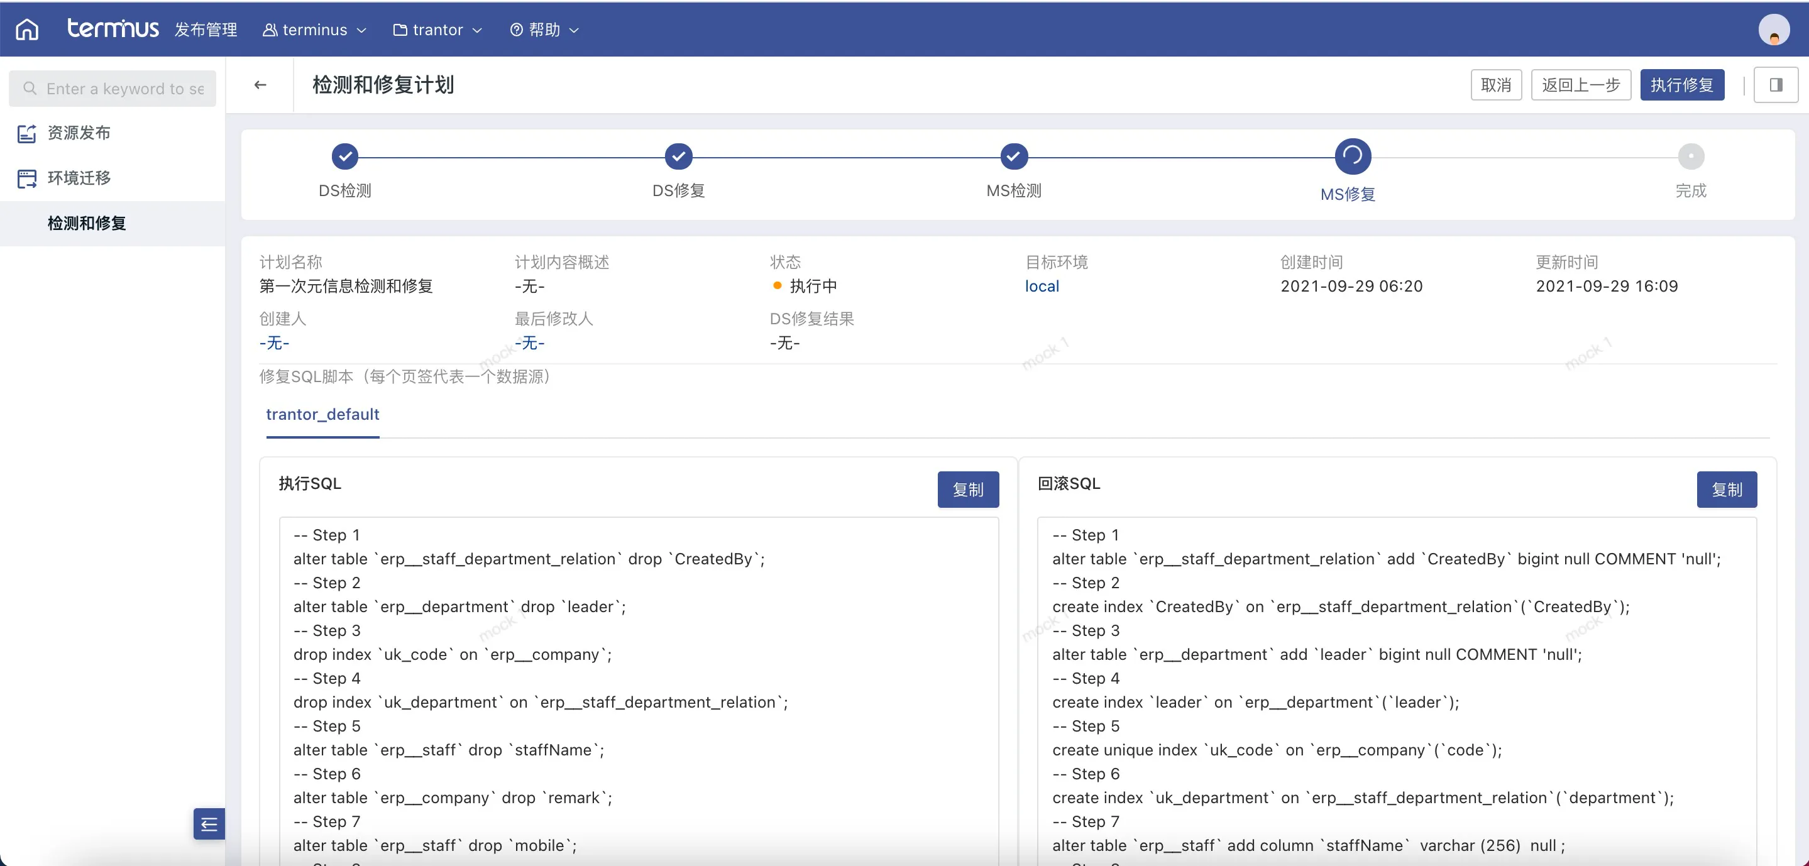Viewport: 1809px width, 866px height.
Task: Click the create unique index `uk_code` line
Action: [1277, 750]
